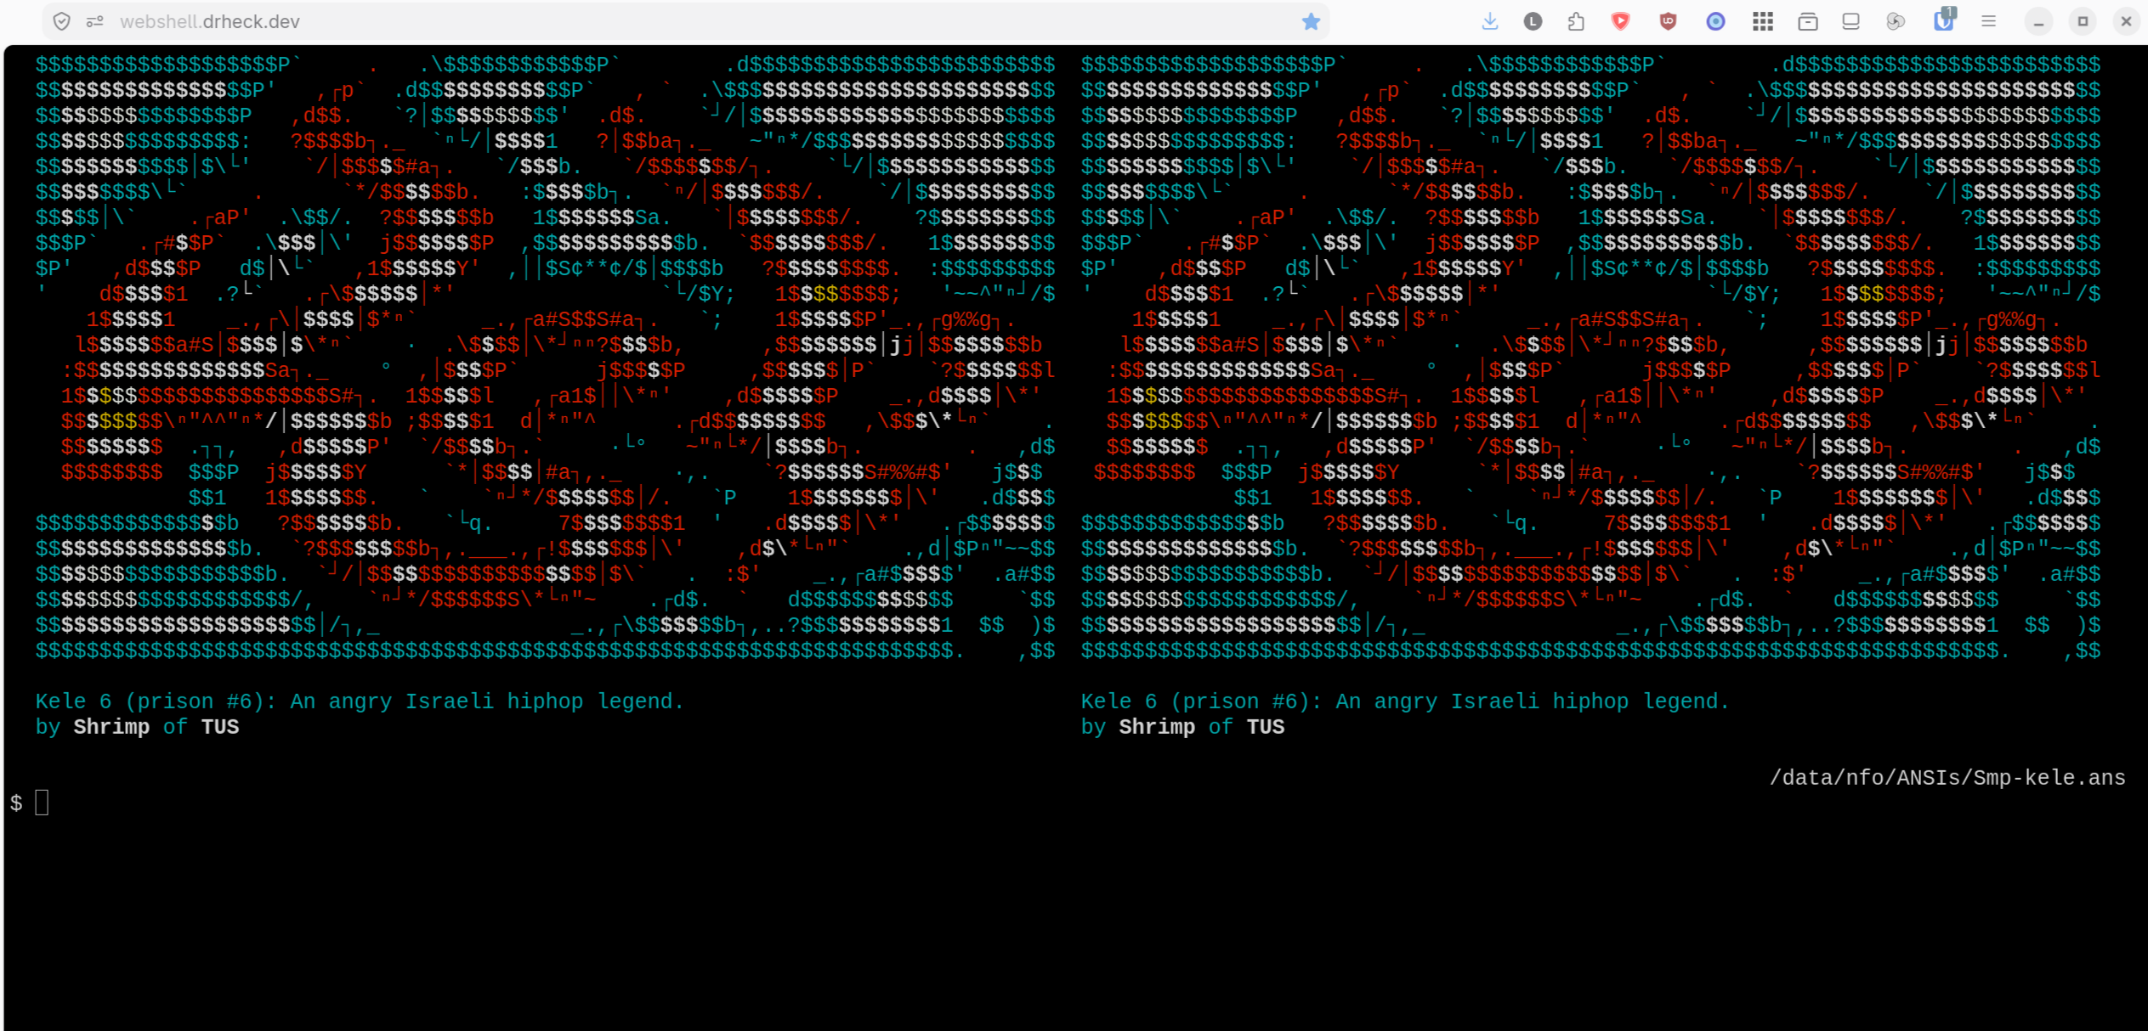The width and height of the screenshot is (2148, 1031).
Task: Open the extensions puzzle-piece icon
Action: tap(1576, 21)
